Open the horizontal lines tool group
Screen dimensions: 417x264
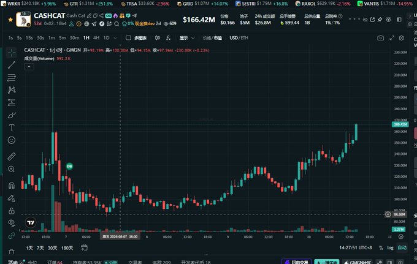tap(12, 77)
